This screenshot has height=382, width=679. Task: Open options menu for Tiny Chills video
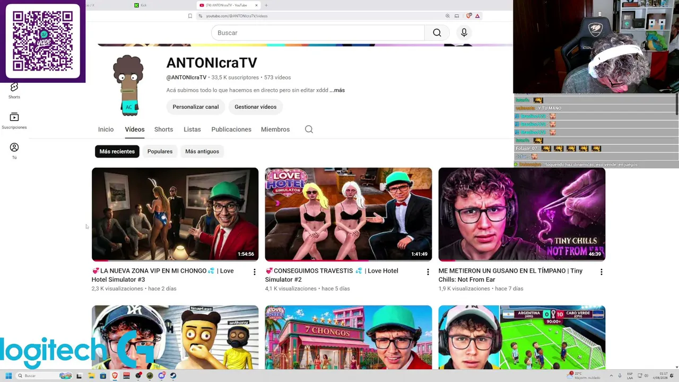602,272
